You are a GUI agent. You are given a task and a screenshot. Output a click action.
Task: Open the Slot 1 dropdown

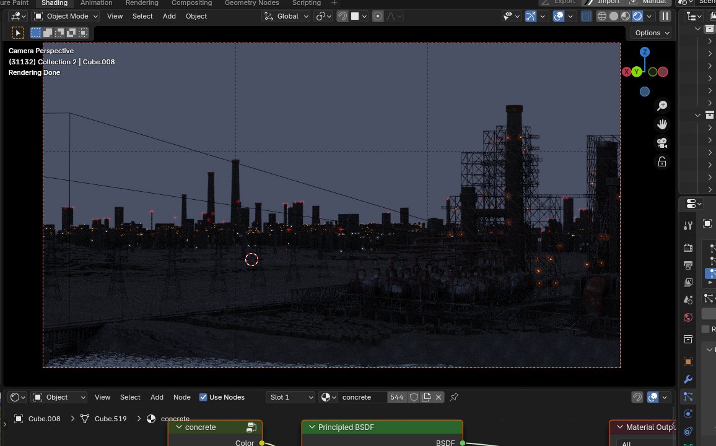[x=290, y=397]
